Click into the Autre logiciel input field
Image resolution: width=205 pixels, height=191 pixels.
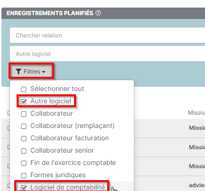click(x=107, y=54)
